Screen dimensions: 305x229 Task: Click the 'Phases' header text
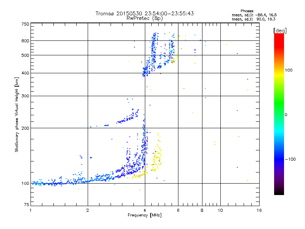click(247, 11)
